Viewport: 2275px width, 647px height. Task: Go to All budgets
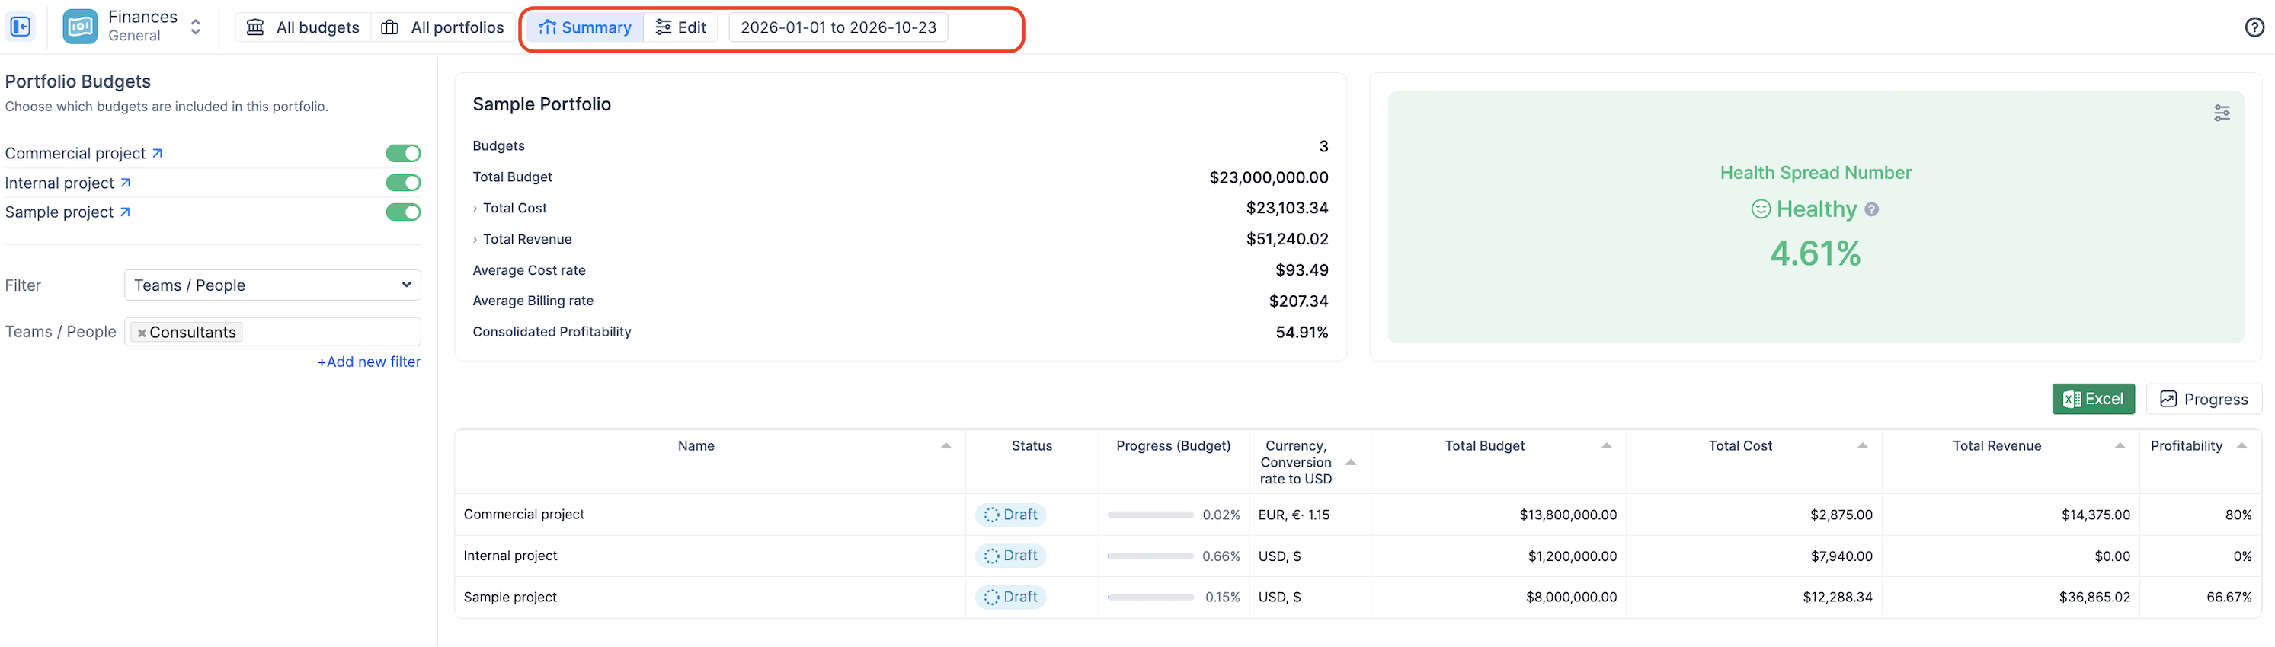(303, 27)
